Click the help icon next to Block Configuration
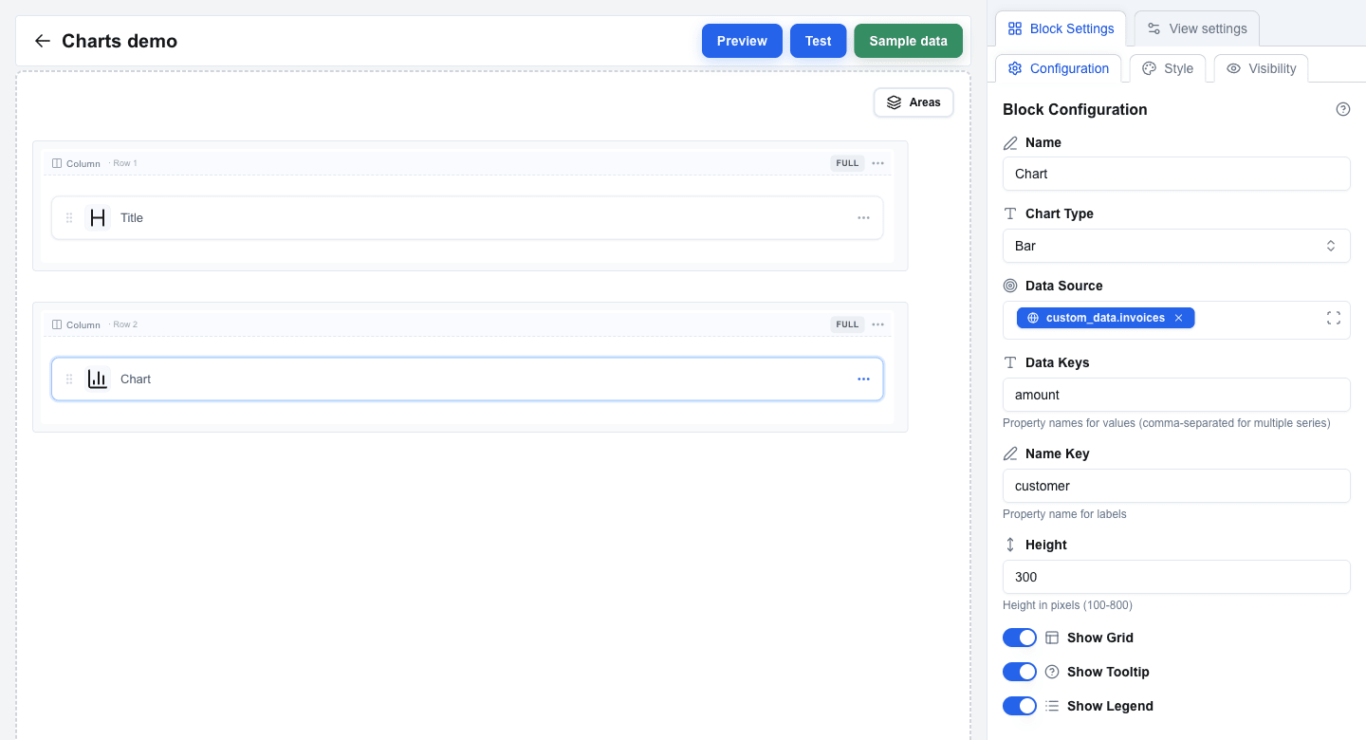 [x=1342, y=109]
